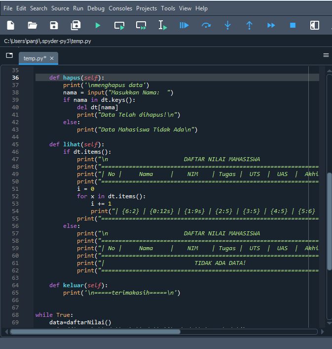Run file with green play icon

click(x=98, y=25)
